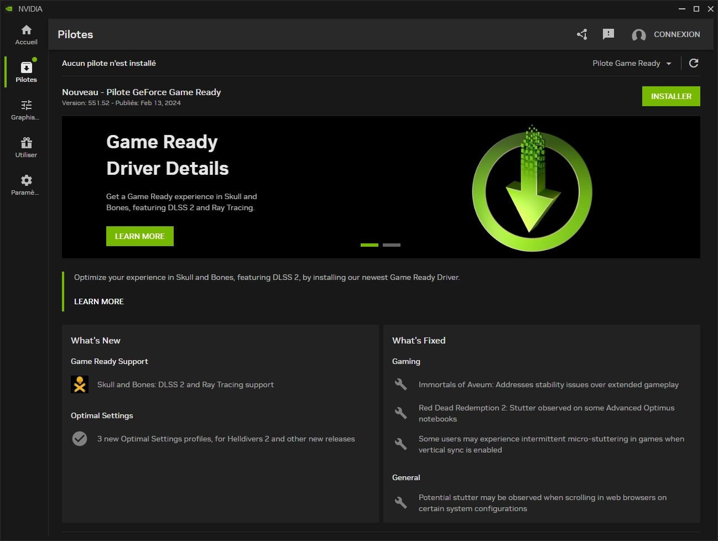
Task: Open the feedback notification icon
Action: point(608,34)
